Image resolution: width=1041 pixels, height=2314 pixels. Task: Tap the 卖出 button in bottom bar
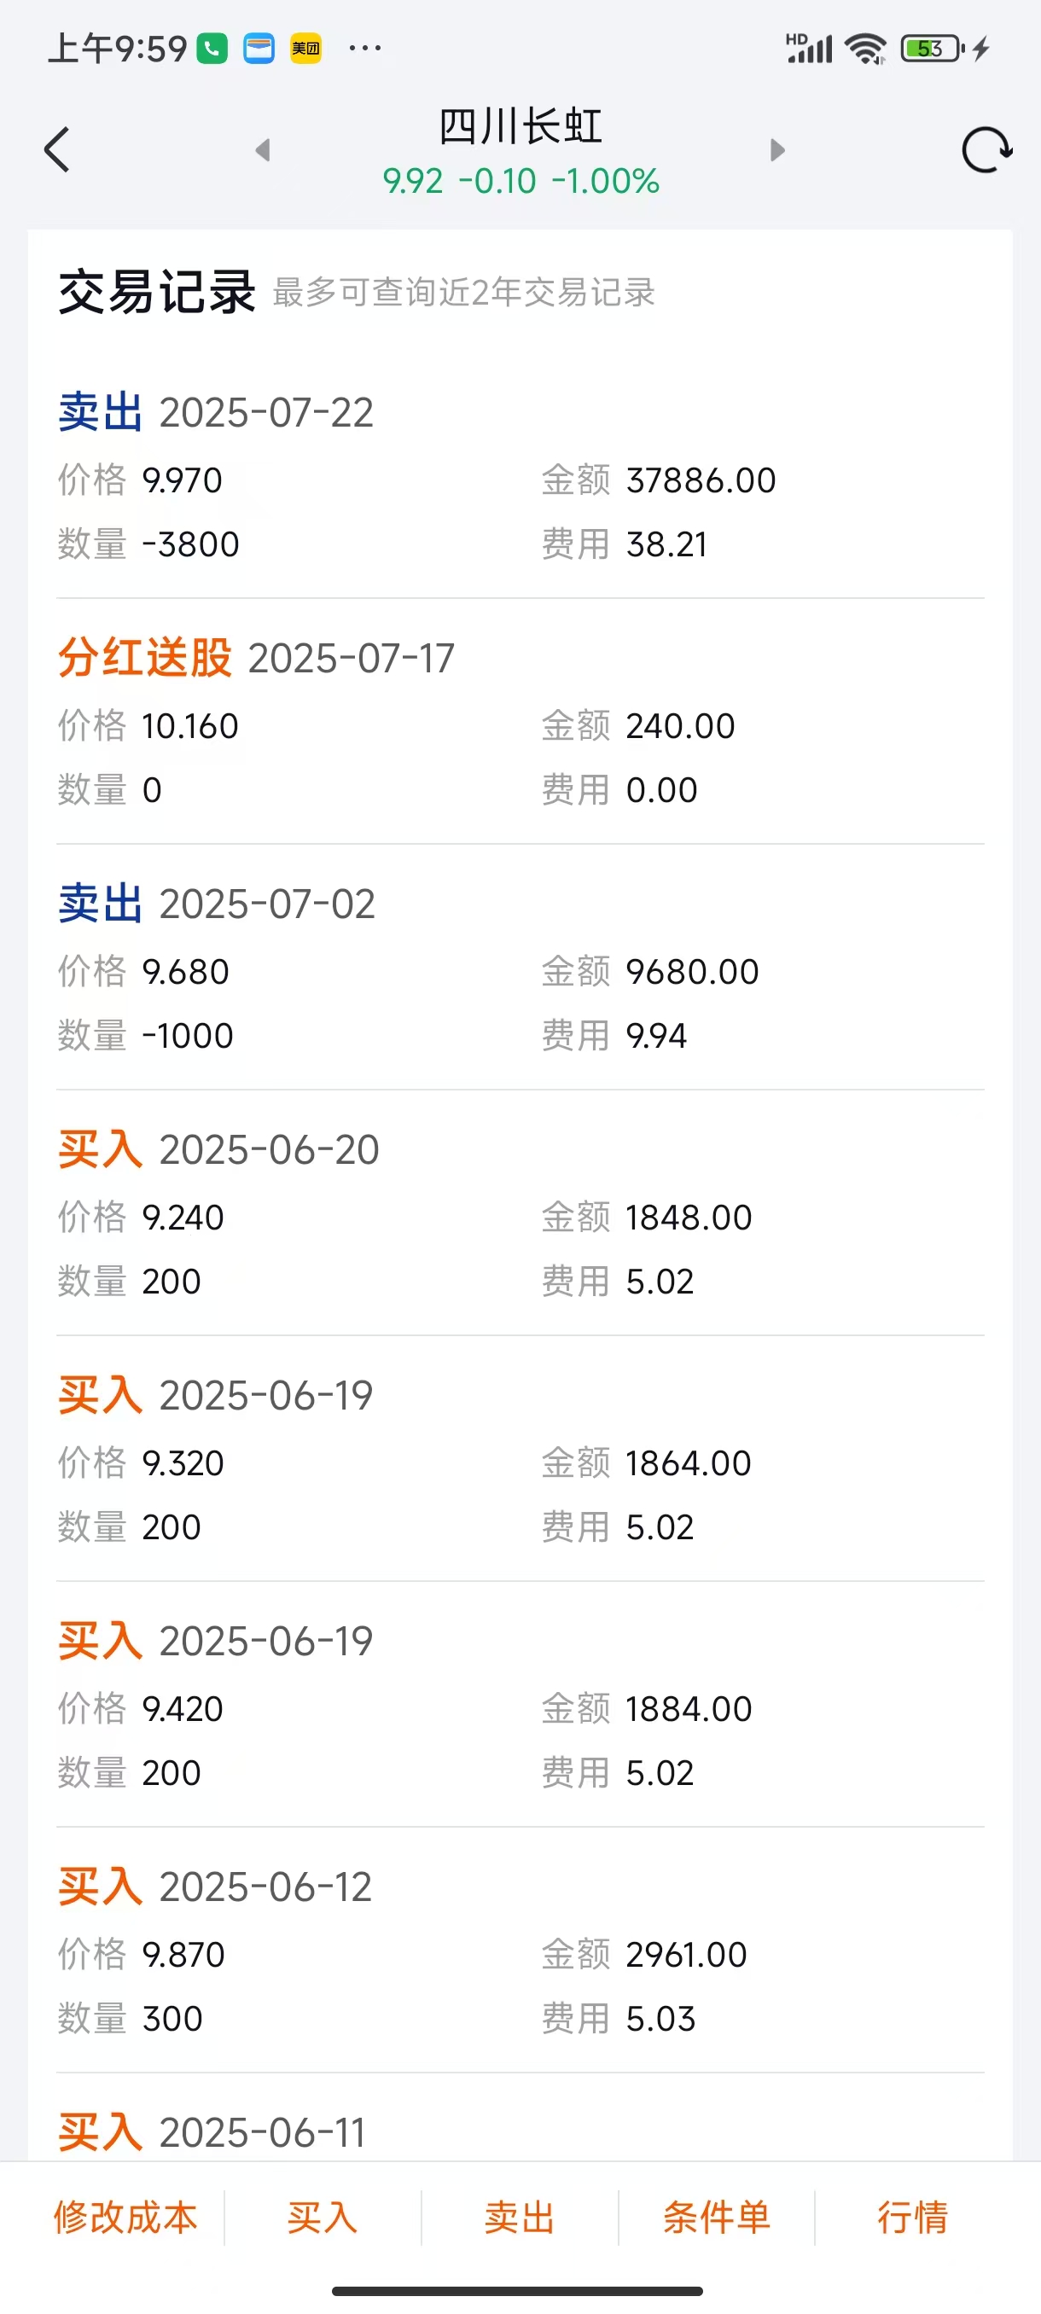tap(519, 2217)
